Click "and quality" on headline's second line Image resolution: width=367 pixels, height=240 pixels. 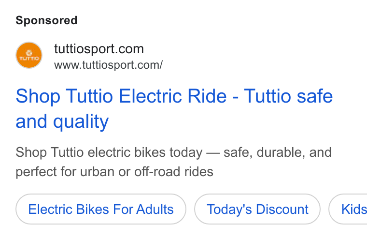[x=62, y=121]
